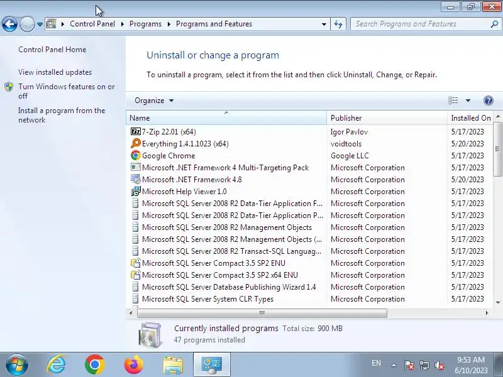
Task: Click the Microsoft .NET Framework 4.8 icon
Action: tap(136, 180)
